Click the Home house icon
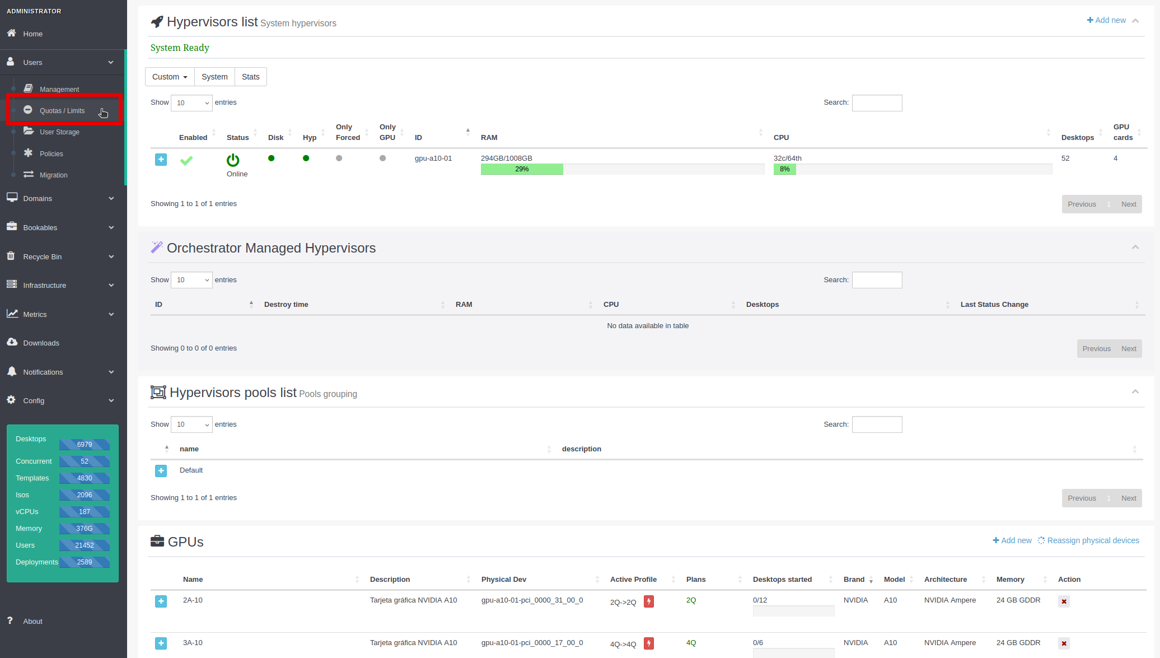Viewport: 1160px width, 658px height. (x=12, y=33)
